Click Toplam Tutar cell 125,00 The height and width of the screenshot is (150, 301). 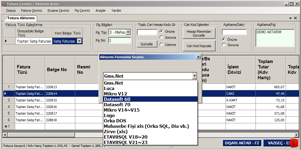click(x=271, y=120)
